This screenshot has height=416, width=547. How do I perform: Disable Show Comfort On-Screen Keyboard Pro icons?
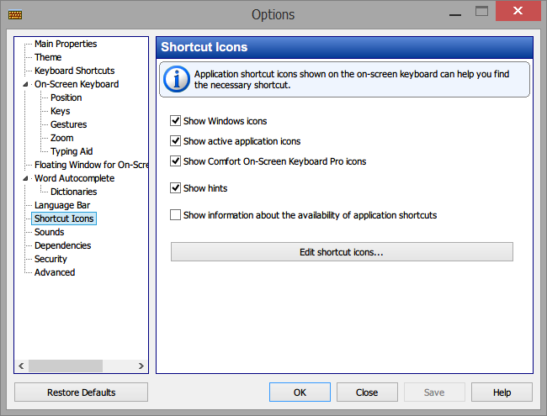pos(175,161)
